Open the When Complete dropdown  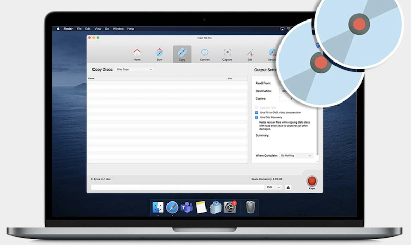coord(296,155)
